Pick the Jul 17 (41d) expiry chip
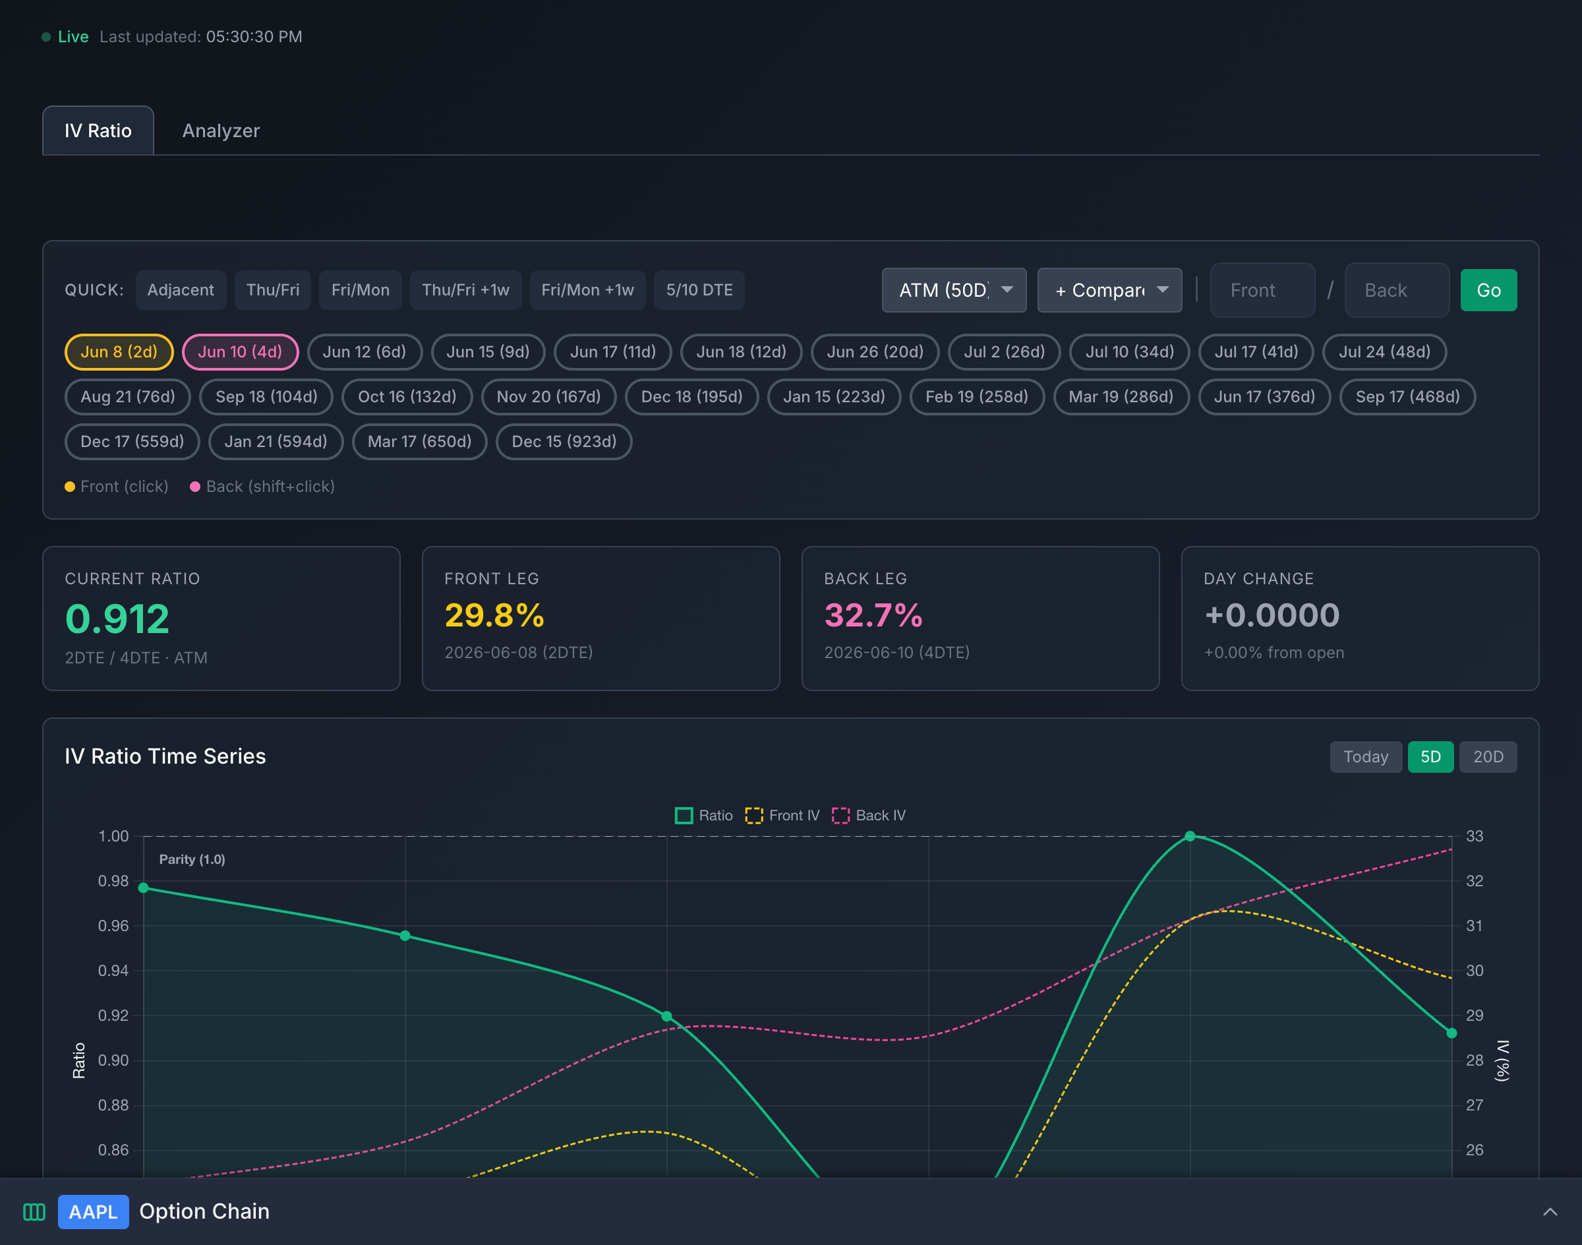Image resolution: width=1582 pixels, height=1245 pixels. (x=1256, y=352)
